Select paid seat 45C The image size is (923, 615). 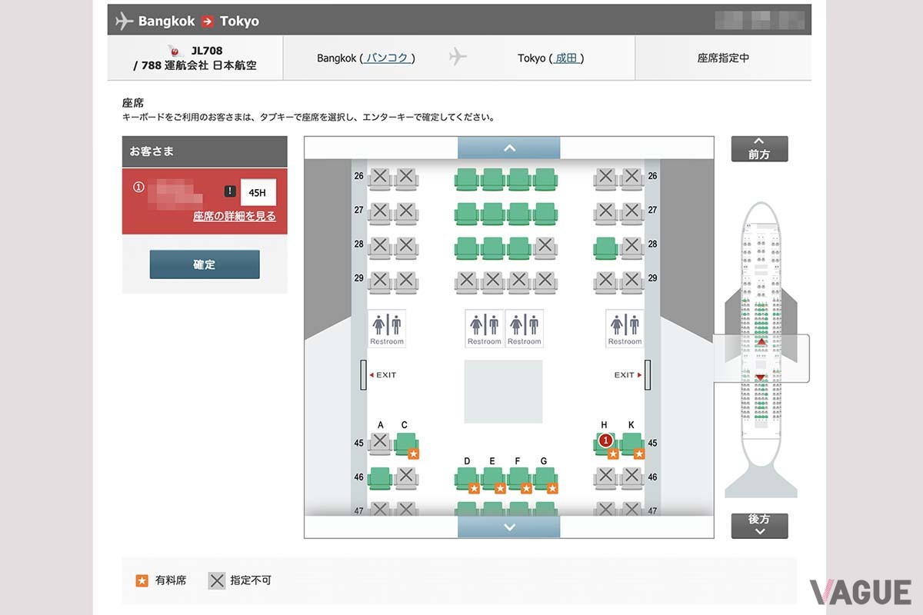[406, 445]
